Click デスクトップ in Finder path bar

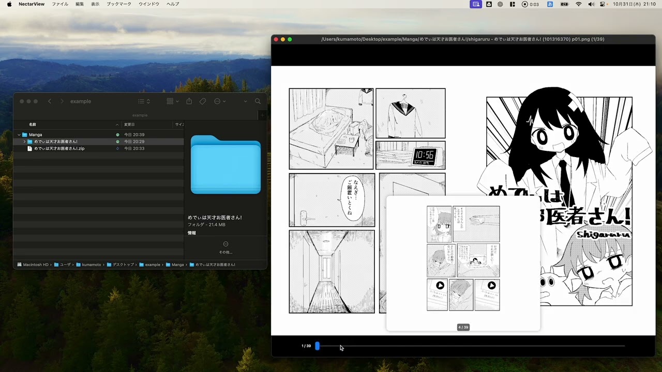click(121, 265)
